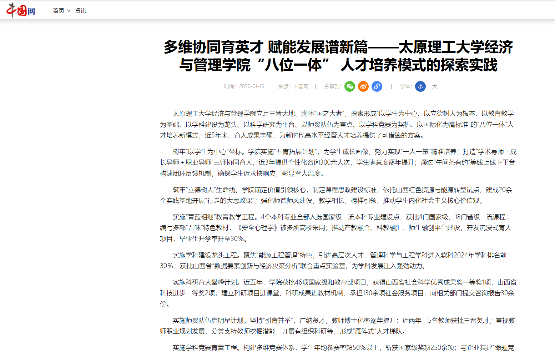
Task: Go to 首页 in the breadcrumb
Action: 58,11
